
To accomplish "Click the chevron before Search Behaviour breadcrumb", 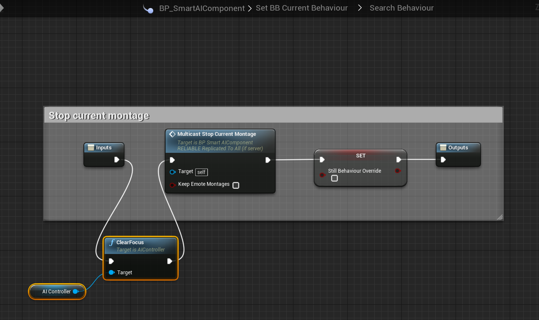I will 359,8.
